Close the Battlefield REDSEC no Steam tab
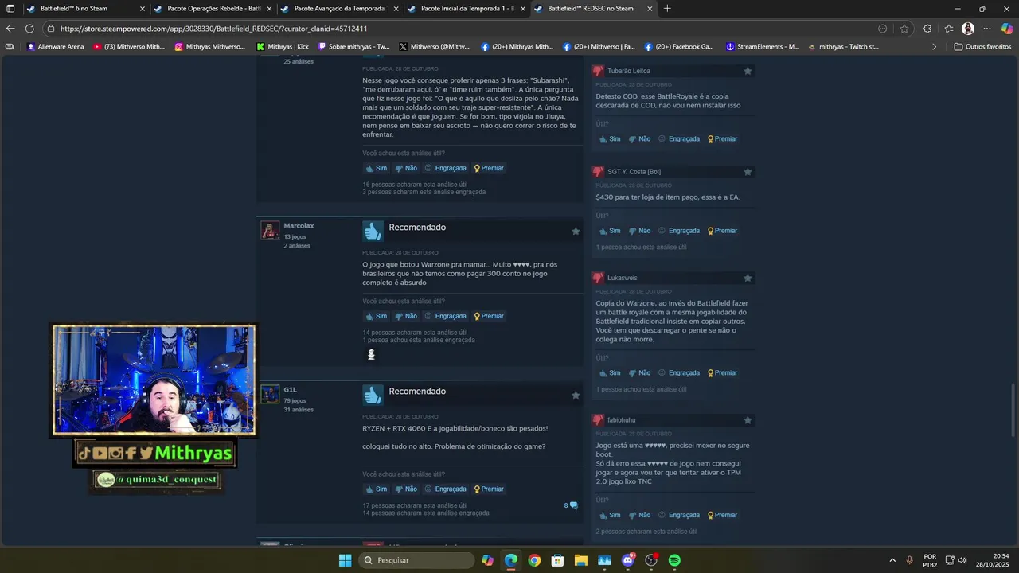1019x573 pixels. click(650, 9)
